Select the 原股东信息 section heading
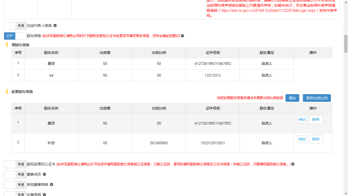Viewport: 348px width, 196px height. tap(20, 45)
